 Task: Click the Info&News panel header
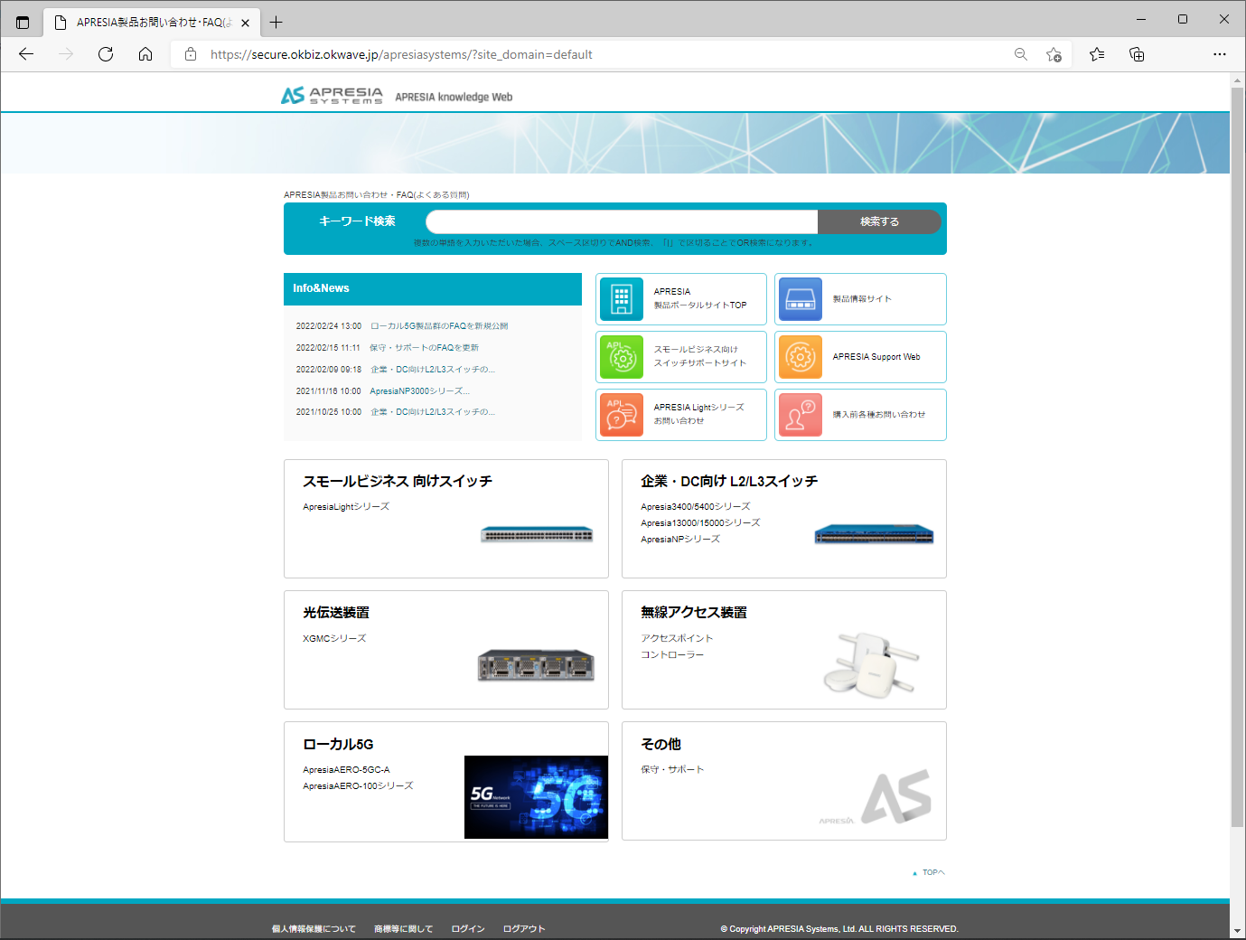point(433,289)
